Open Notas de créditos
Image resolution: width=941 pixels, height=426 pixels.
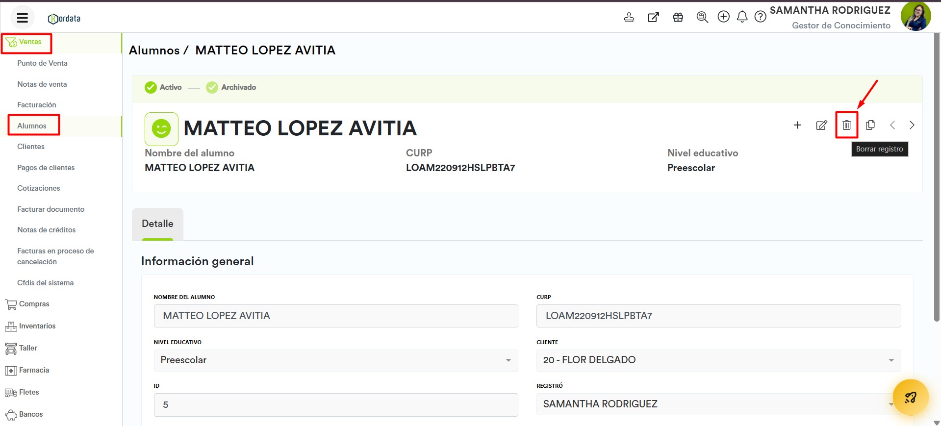point(47,230)
